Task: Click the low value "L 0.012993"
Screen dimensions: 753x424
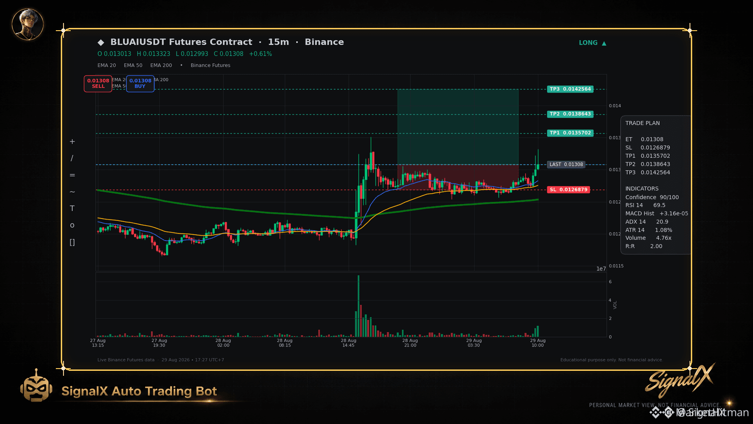Action: coord(192,54)
